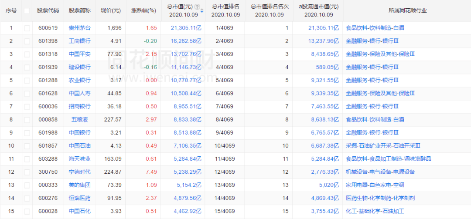
Task: Check the box for 建设银行 row
Action: pyautogui.click(x=27, y=67)
